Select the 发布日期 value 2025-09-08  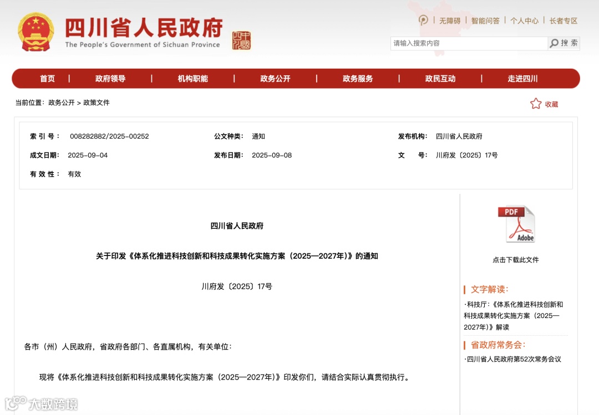pos(272,155)
